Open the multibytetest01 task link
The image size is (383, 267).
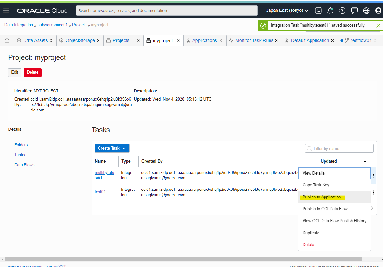click(104, 175)
